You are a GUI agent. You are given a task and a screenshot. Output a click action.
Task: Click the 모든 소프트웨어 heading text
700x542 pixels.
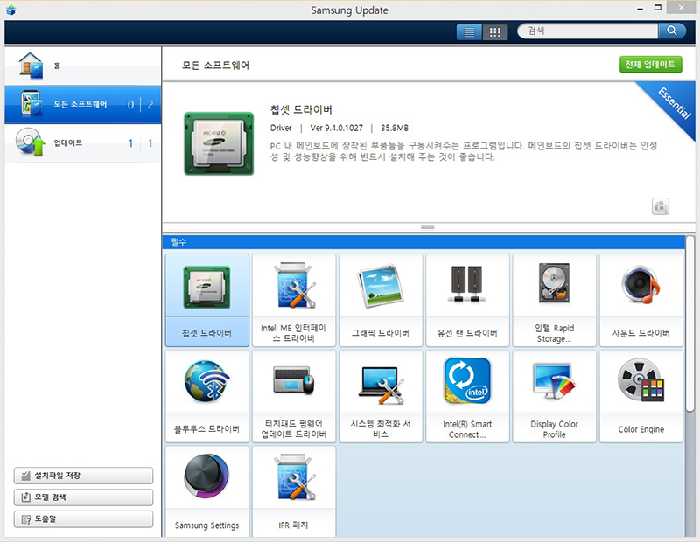coord(215,66)
